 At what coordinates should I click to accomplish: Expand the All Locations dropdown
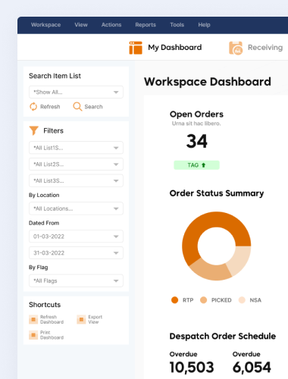click(x=76, y=208)
